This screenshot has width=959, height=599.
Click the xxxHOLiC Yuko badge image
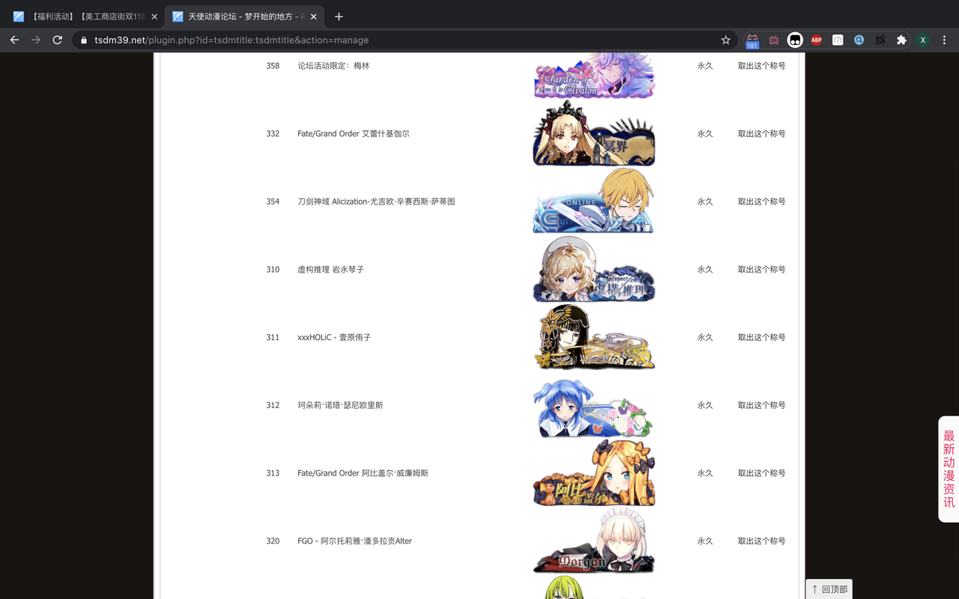pos(594,338)
